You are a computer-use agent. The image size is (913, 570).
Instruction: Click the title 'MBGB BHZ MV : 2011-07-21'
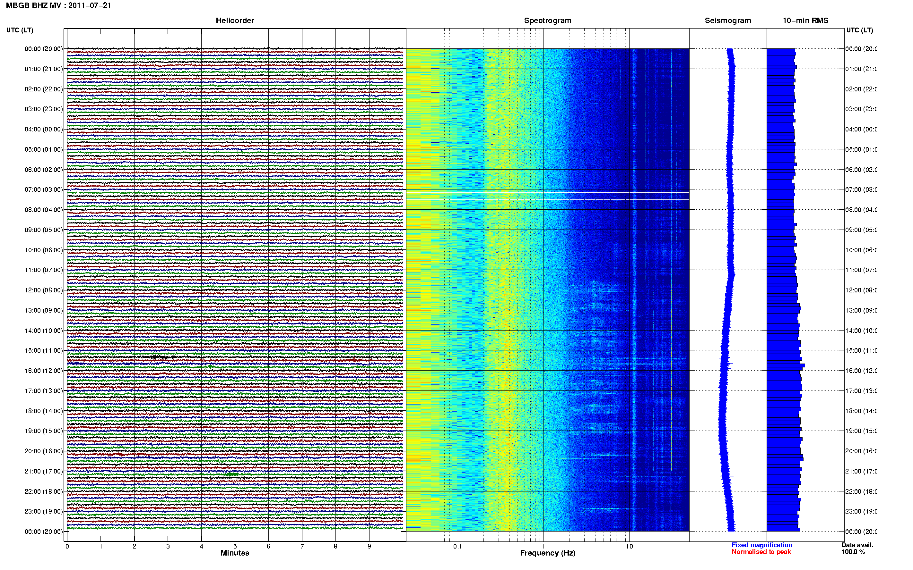58,6
